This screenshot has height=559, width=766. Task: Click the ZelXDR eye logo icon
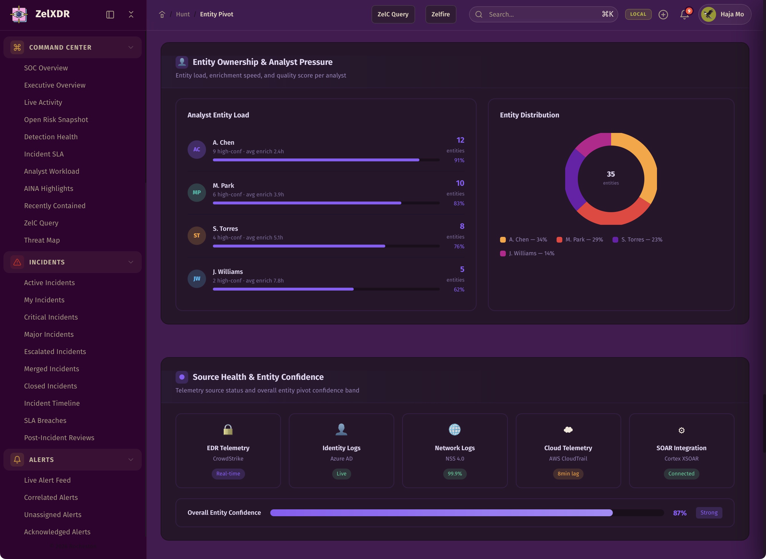19,14
